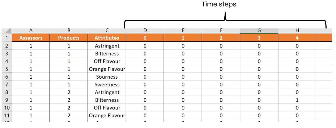Select the Off Flavour cell in row 4

tap(107, 61)
